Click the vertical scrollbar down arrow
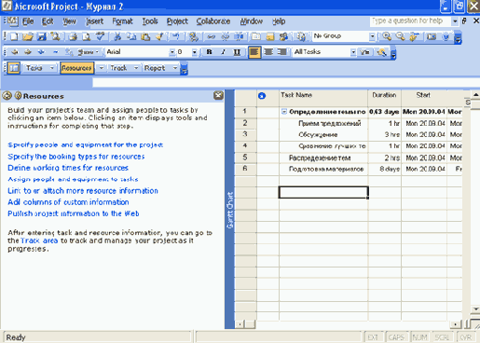 pyautogui.click(x=475, y=309)
